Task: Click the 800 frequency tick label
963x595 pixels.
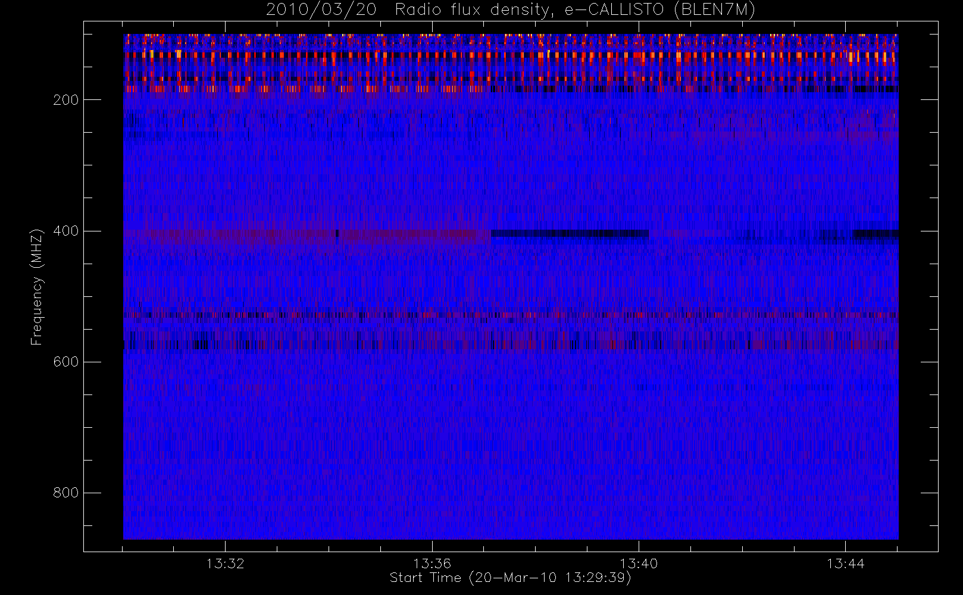Action: 66,493
